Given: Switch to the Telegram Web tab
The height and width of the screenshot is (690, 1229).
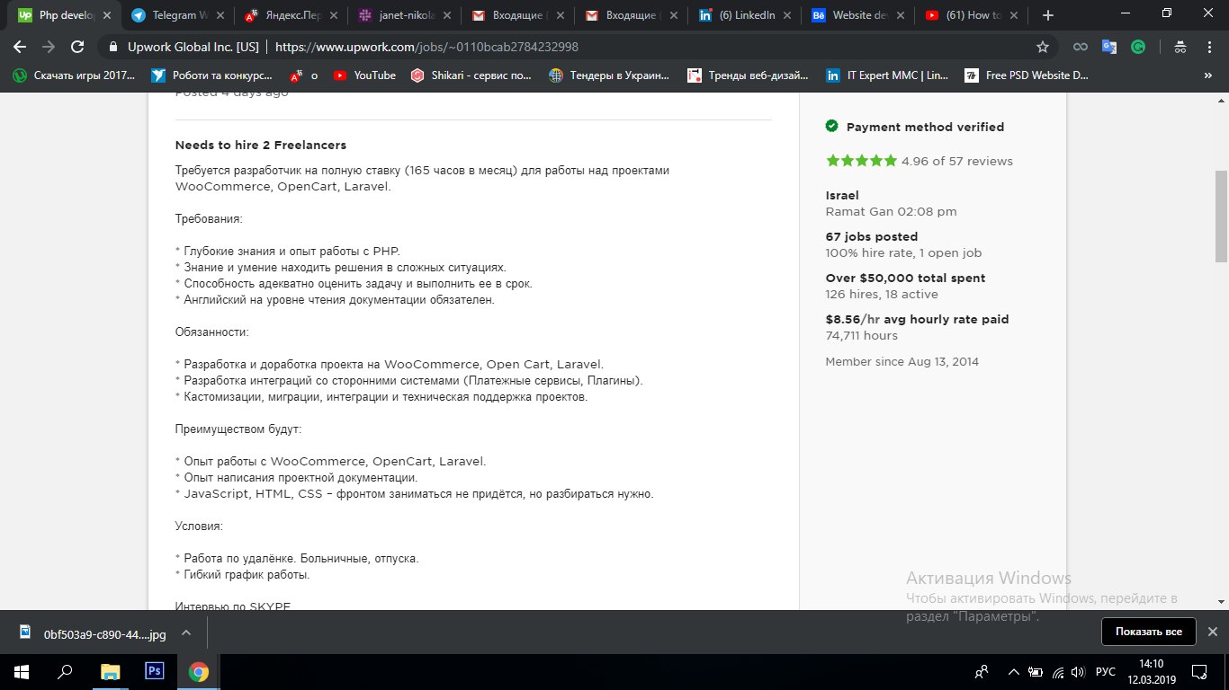Looking at the screenshot, I should pyautogui.click(x=177, y=15).
